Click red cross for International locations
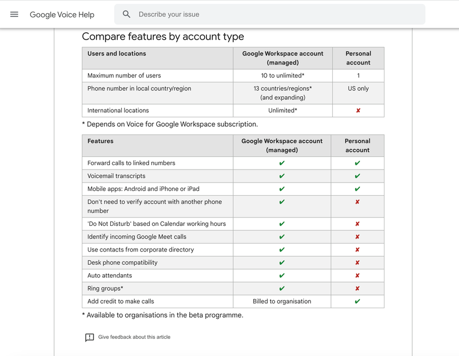The width and height of the screenshot is (459, 356). coord(358,111)
